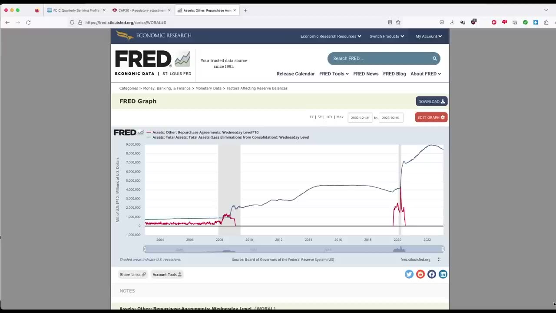
Task: Open a new browser tab
Action: tap(245, 10)
